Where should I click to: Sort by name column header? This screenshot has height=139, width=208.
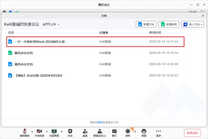11,33
